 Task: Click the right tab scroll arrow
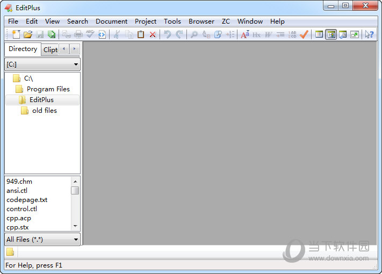point(75,49)
